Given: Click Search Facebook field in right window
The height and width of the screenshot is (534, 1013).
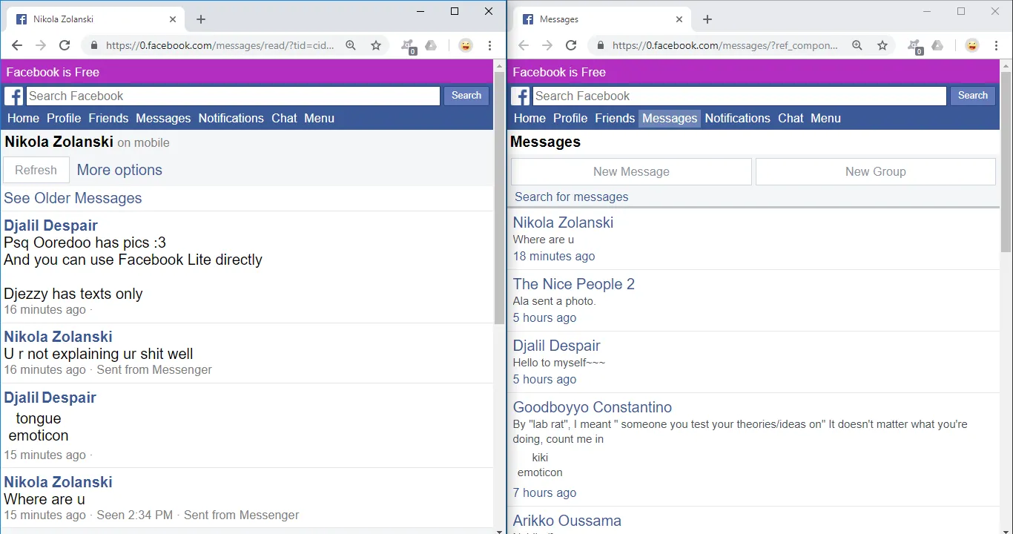Looking at the screenshot, I should (739, 96).
